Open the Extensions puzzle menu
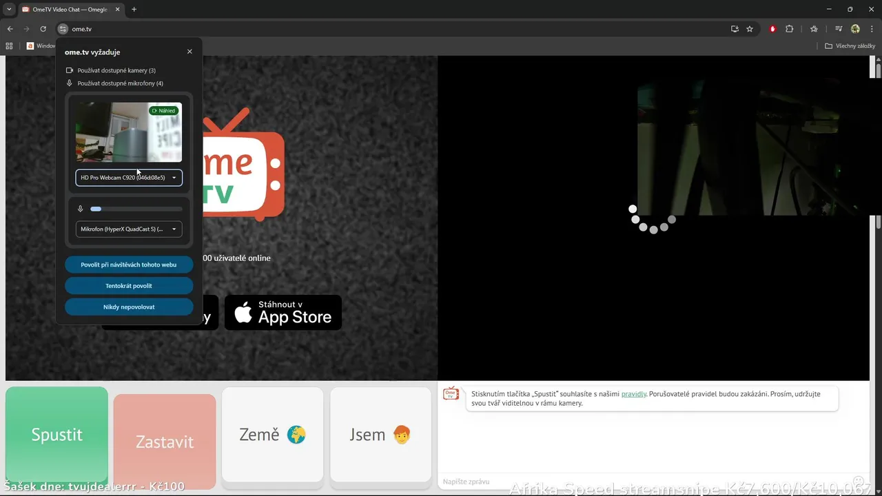Viewport: 882px width, 496px height. (790, 29)
